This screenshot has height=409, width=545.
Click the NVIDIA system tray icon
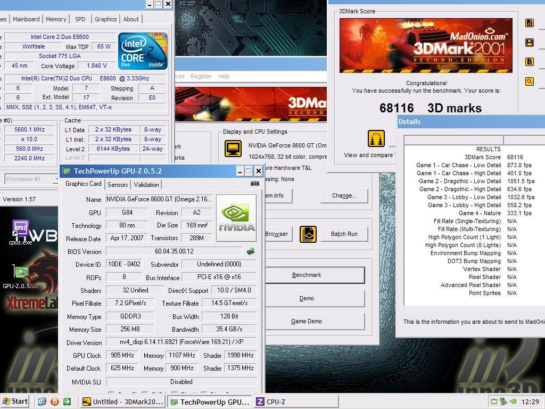point(513,402)
